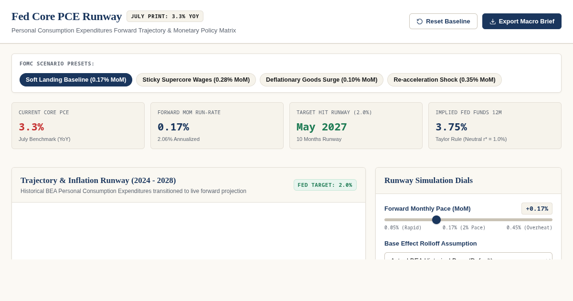Select Sticky Supercore Wages preset

[x=196, y=80]
